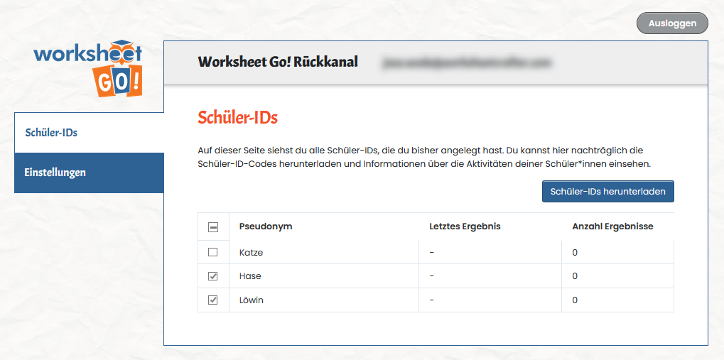Open the Schüler-IDs sidebar tab

[51, 133]
